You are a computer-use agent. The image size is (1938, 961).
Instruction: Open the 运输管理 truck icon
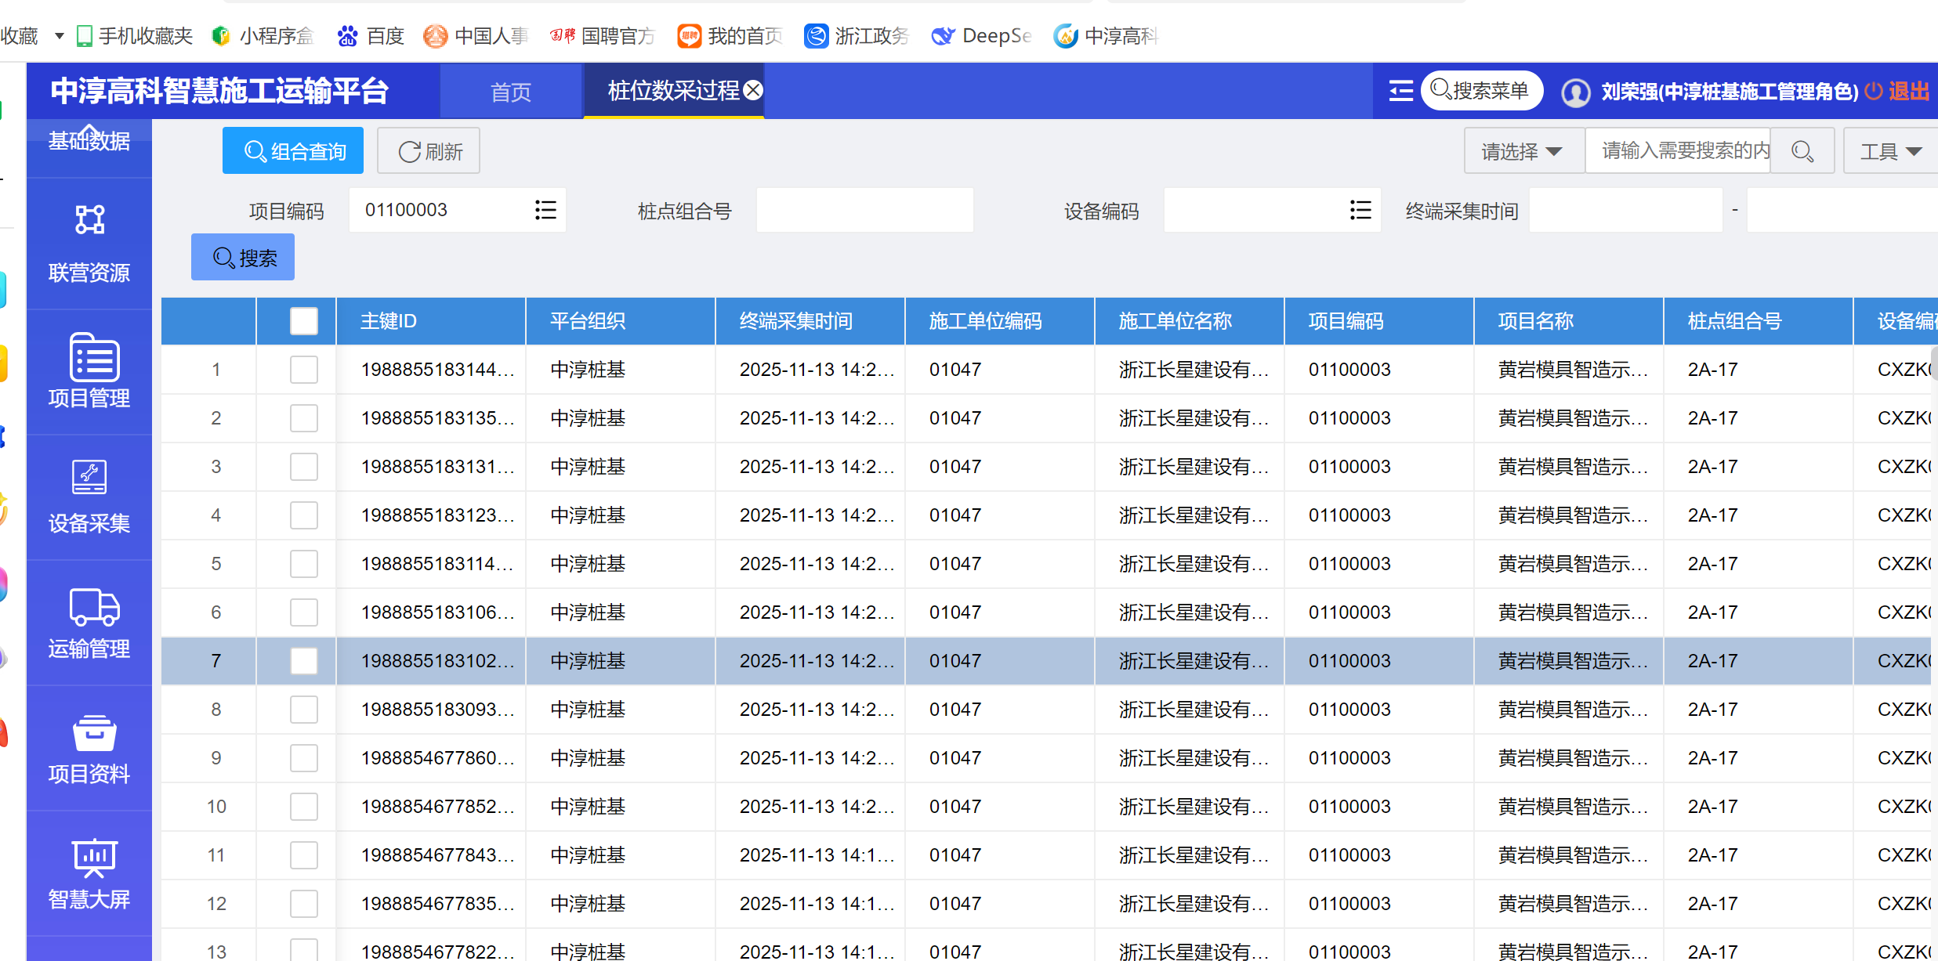coord(94,607)
